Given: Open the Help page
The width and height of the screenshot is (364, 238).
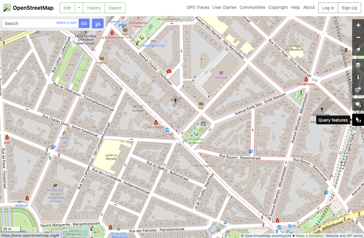Looking at the screenshot, I should click(x=295, y=7).
